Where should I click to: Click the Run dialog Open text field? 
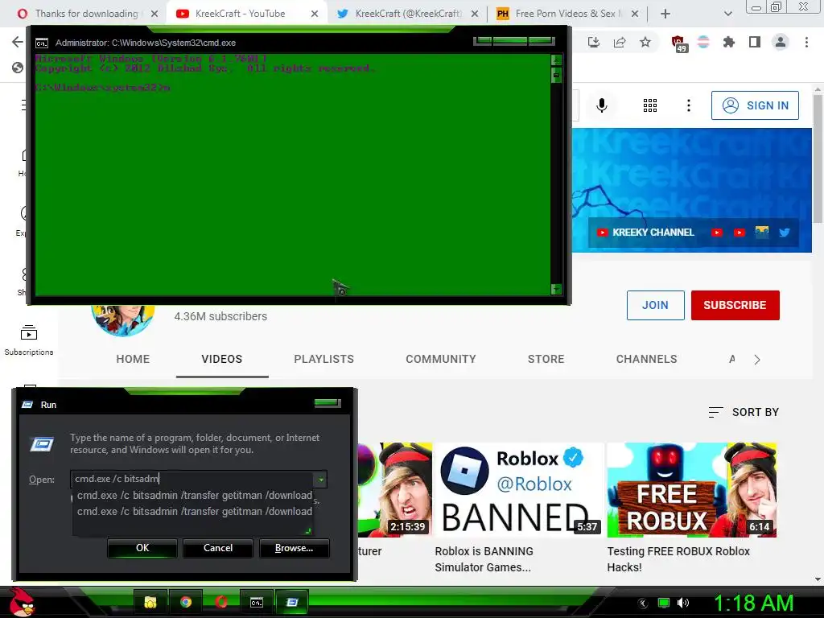click(192, 479)
